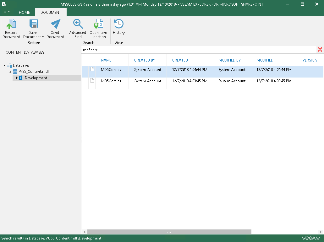Click the status bar search results path
The image size is (324, 242).
pos(51,238)
